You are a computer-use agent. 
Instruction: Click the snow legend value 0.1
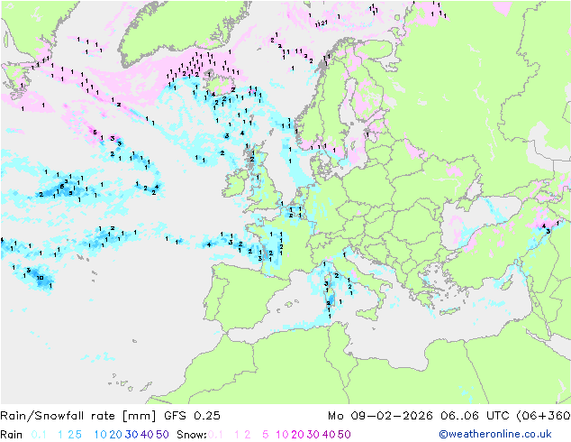point(215,435)
